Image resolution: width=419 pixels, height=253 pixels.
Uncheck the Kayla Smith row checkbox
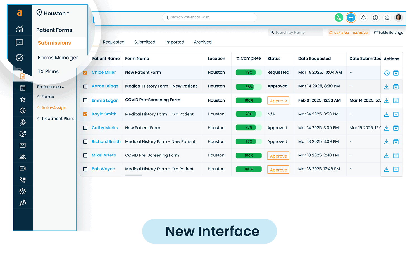85,114
